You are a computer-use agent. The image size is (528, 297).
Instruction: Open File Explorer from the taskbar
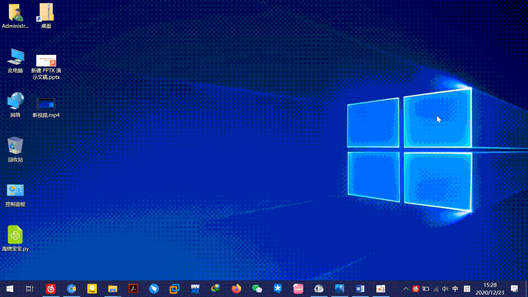113,289
